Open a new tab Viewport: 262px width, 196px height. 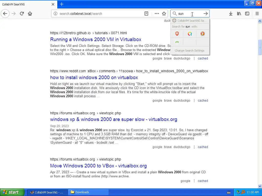click(x=62, y=4)
